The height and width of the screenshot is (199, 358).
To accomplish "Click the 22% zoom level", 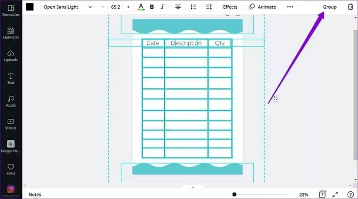I will coord(304,195).
